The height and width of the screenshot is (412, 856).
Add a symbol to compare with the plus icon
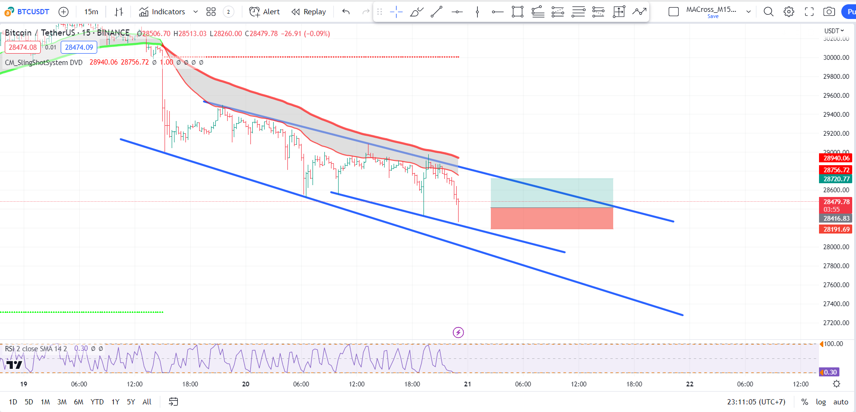64,12
